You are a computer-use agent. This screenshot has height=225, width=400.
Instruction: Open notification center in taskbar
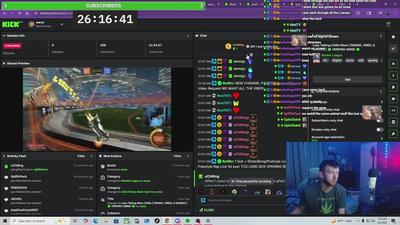(394, 221)
